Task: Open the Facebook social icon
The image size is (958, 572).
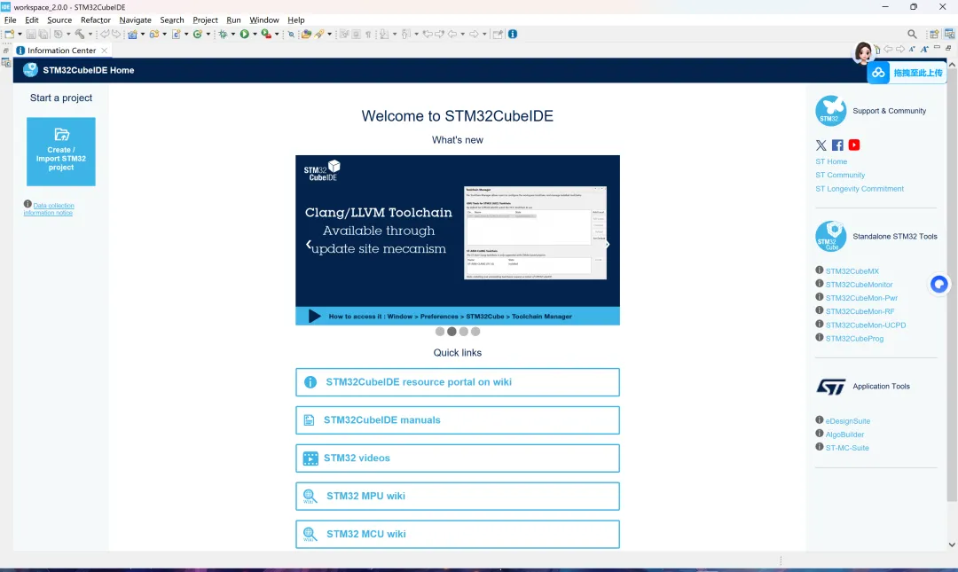Action: point(837,145)
